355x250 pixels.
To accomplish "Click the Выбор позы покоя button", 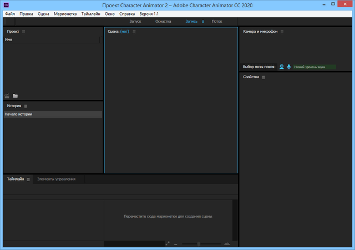I will tap(258, 67).
